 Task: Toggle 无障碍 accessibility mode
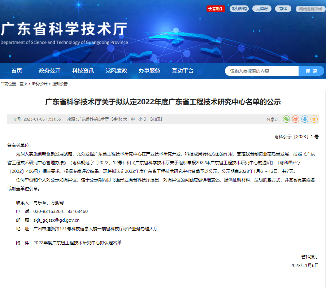pos(261,9)
